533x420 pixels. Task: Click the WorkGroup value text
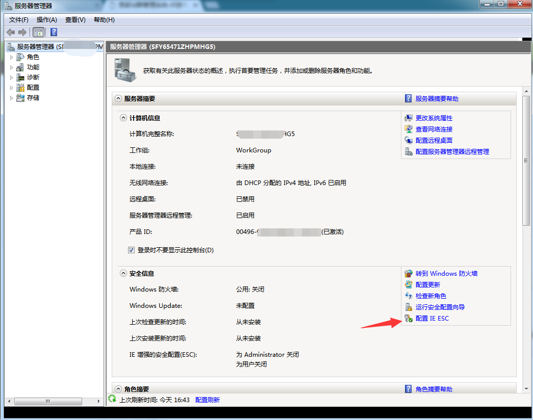tap(253, 150)
